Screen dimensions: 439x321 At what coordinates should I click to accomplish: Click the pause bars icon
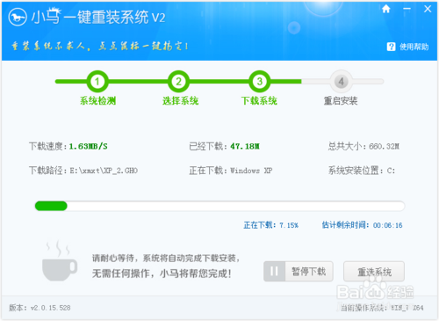(x=274, y=271)
